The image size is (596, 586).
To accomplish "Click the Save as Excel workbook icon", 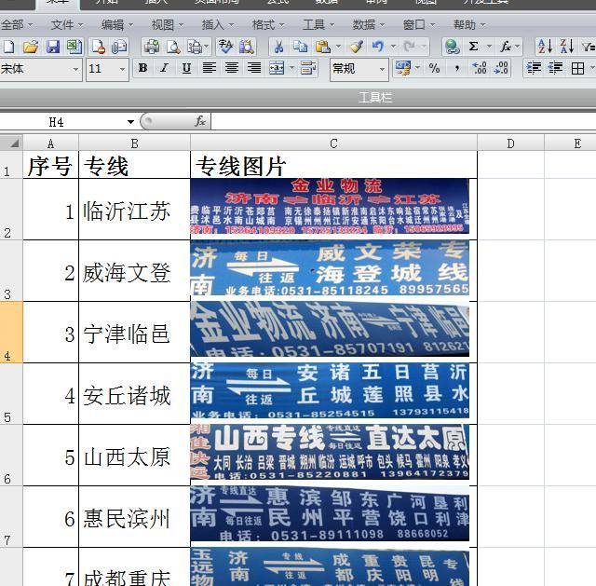I will (x=74, y=47).
